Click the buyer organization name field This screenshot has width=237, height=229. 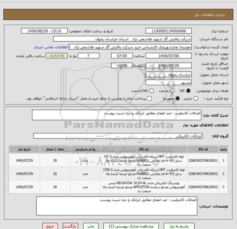click(x=122, y=39)
